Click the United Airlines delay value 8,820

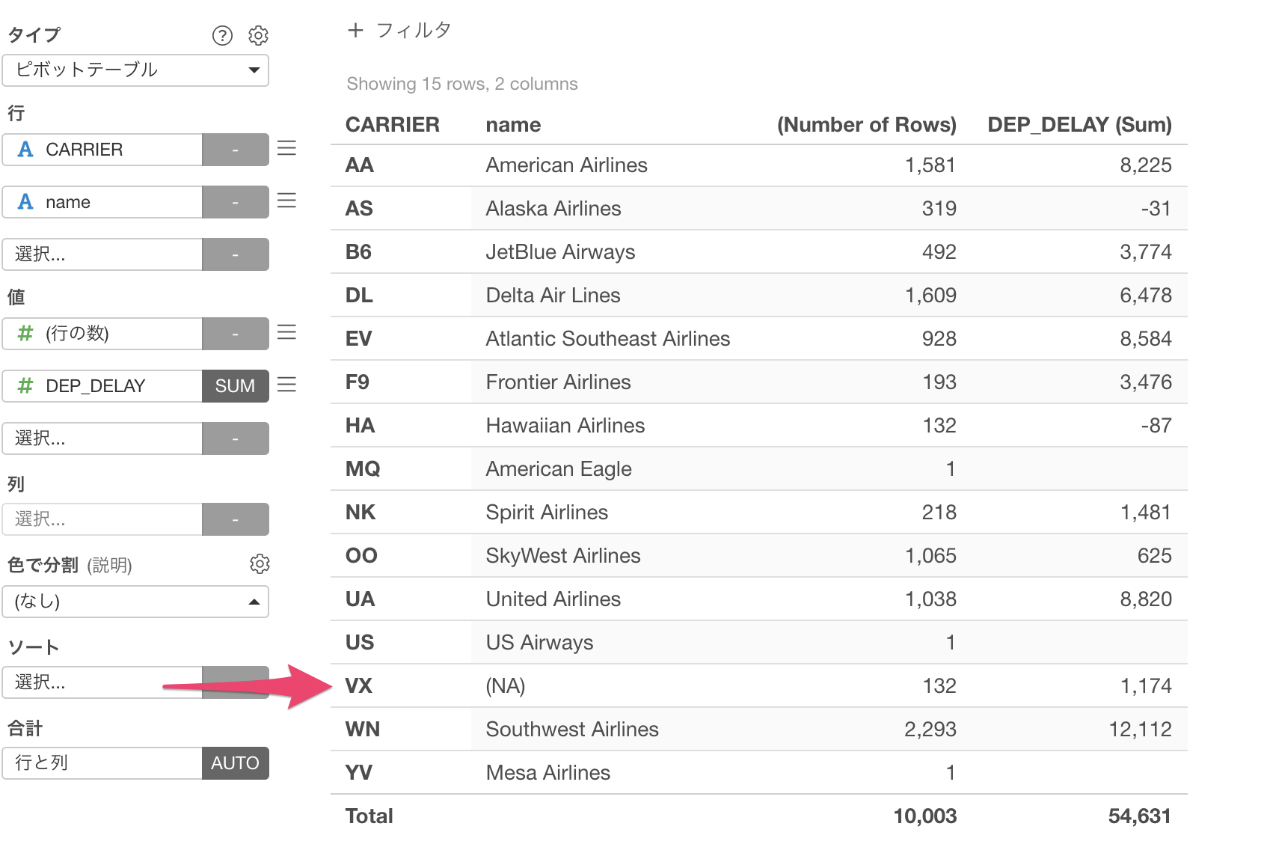[1145, 599]
